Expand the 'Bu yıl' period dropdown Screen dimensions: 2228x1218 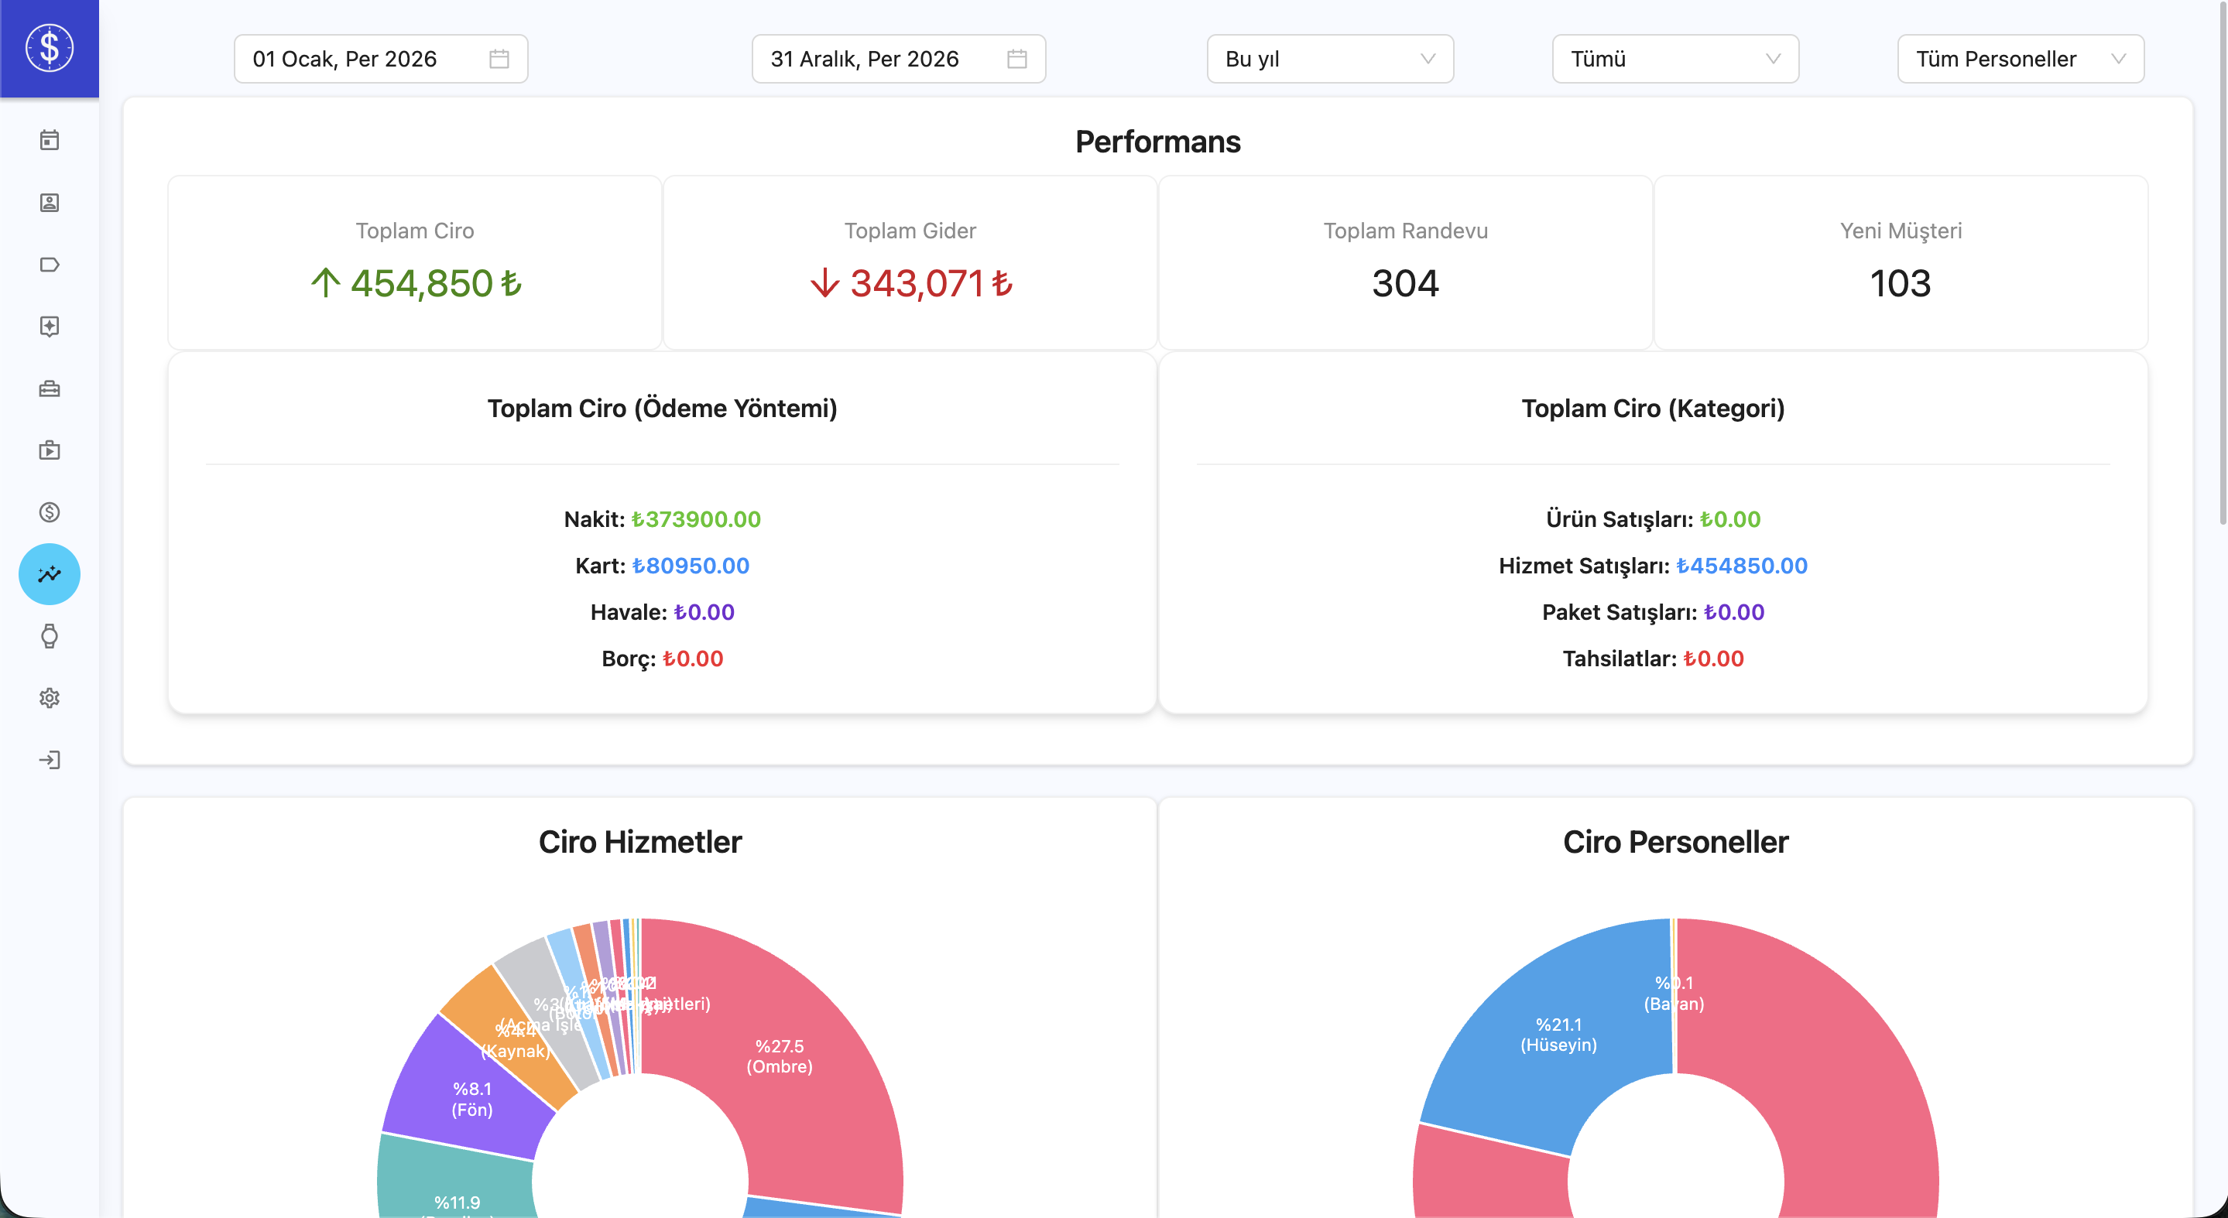pos(1329,59)
